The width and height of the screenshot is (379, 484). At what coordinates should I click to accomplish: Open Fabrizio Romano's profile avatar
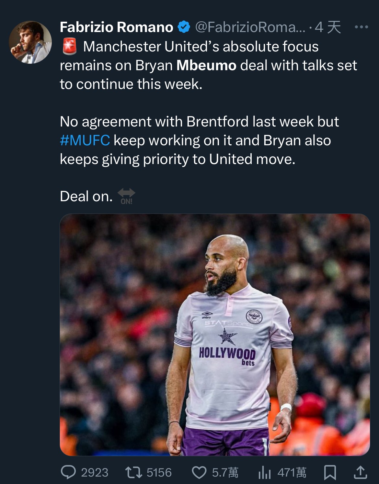30,42
